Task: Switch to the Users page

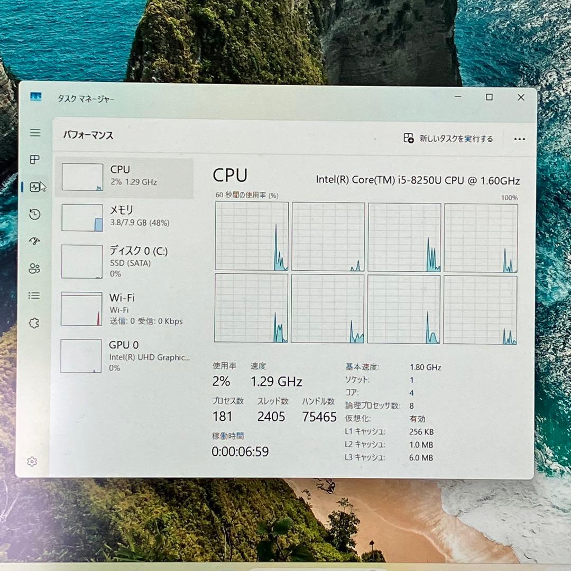Action: [35, 269]
